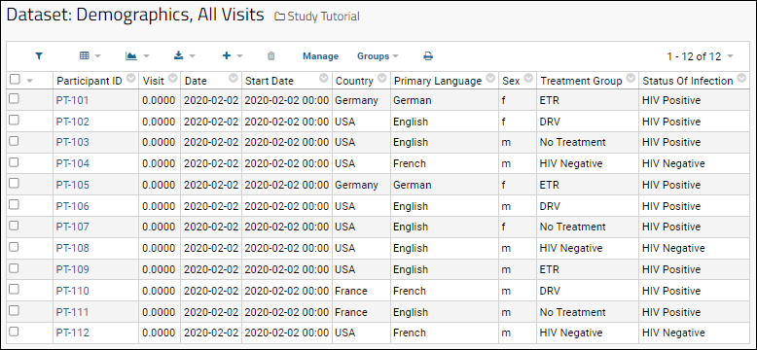Screen dimensions: 757x350
Task: Check the box for PT-101 row
Action: pos(14,99)
